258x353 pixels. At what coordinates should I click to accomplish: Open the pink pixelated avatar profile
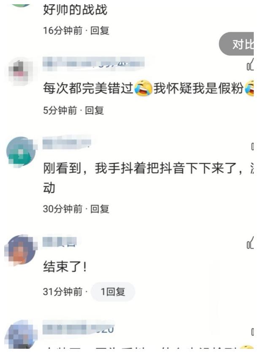pos(19,71)
